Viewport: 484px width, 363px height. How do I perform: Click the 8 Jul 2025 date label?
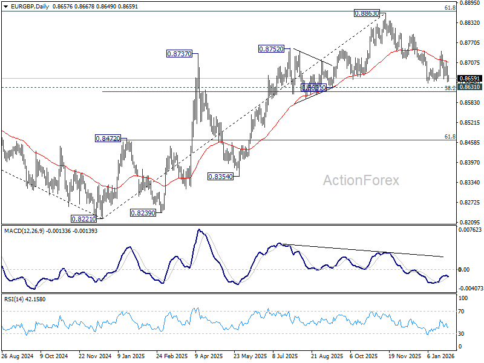(x=285, y=356)
